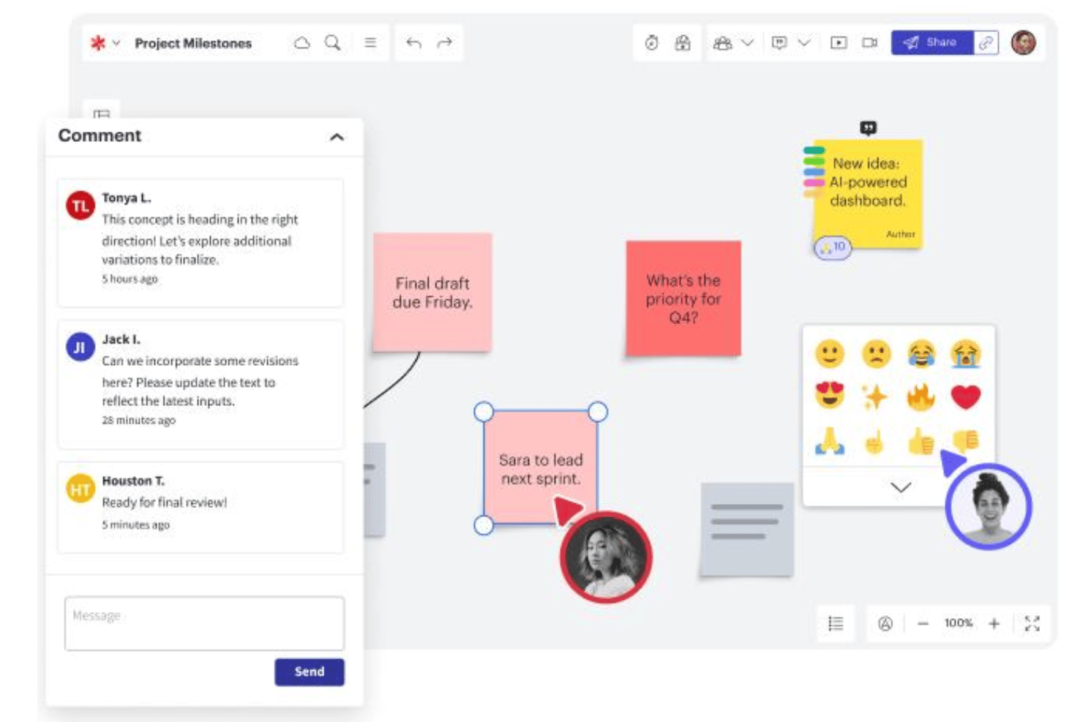
Task: Click the Project Milestones title
Action: coord(193,43)
